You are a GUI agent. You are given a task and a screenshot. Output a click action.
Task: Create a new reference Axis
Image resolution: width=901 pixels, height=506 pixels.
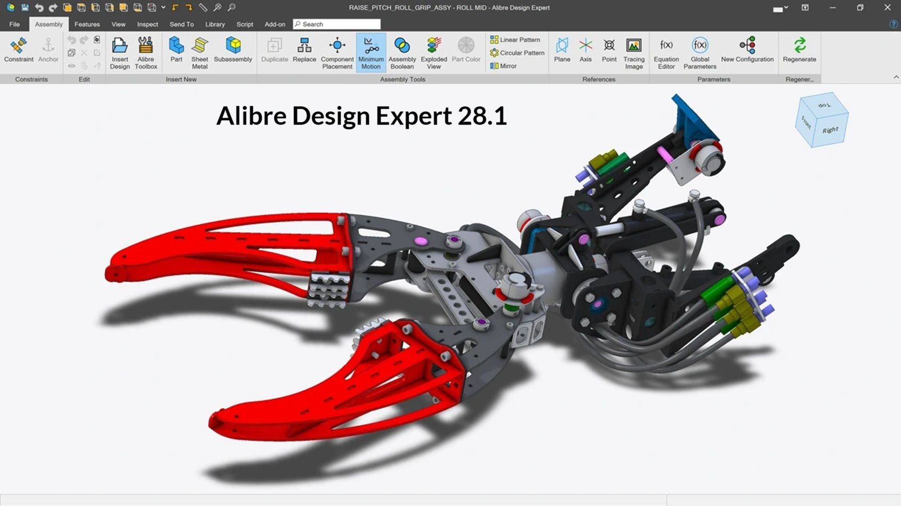(585, 51)
